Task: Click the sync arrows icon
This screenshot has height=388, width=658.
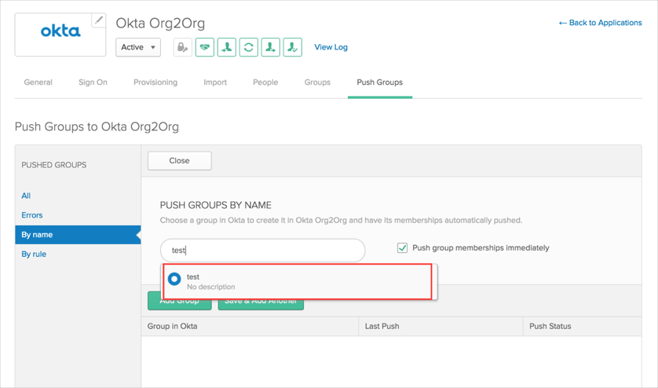Action: (x=248, y=47)
